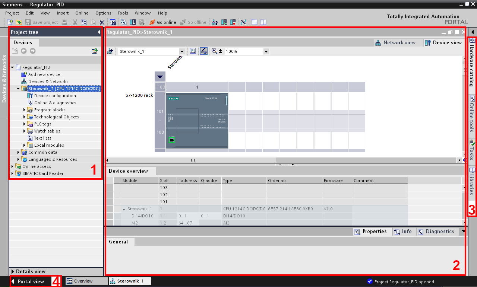Expand the Online access node
The height and width of the screenshot is (287, 477).
[13, 166]
